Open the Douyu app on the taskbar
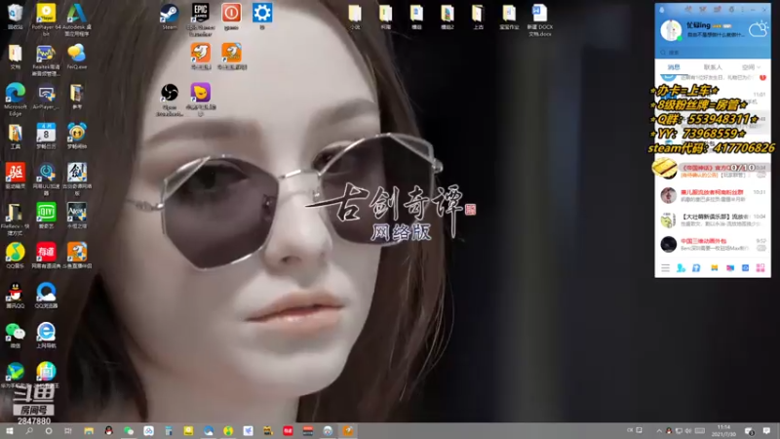 348,430
